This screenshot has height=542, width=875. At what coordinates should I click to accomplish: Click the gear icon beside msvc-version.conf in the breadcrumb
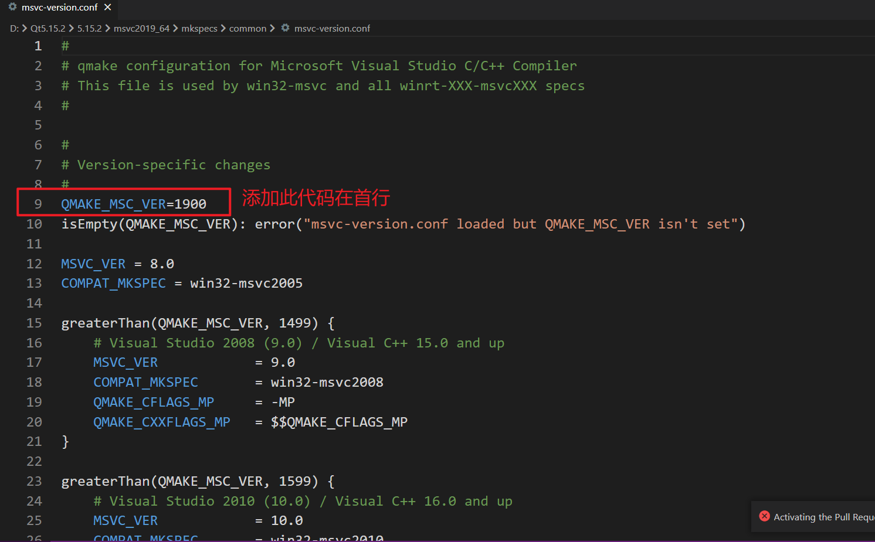coord(286,28)
